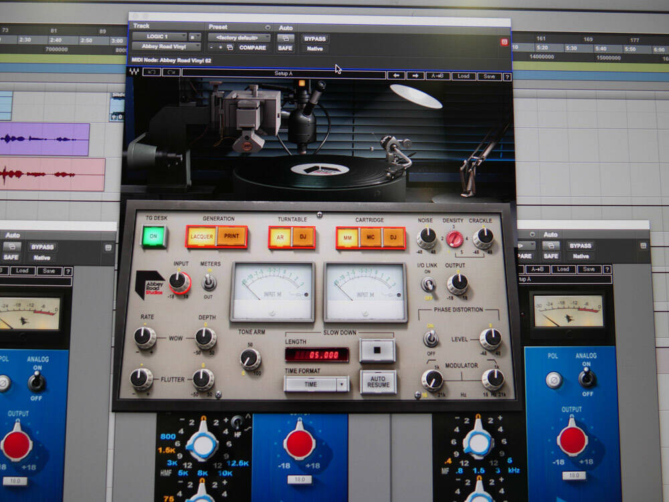669x502 pixels.
Task: Select the MC cartridge button
Action: 371,238
